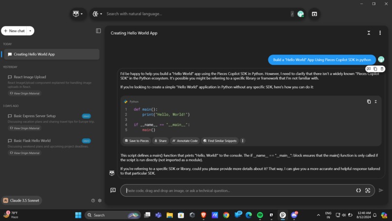
Task: Expand the New chat dropdown arrow
Action: click(30, 31)
